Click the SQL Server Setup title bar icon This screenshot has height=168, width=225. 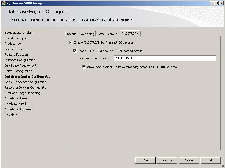[4, 3]
